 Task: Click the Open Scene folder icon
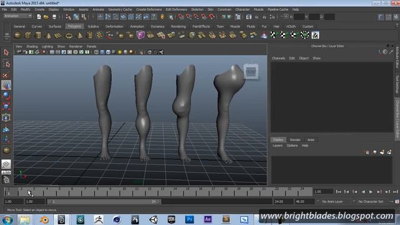pyautogui.click(x=46, y=17)
